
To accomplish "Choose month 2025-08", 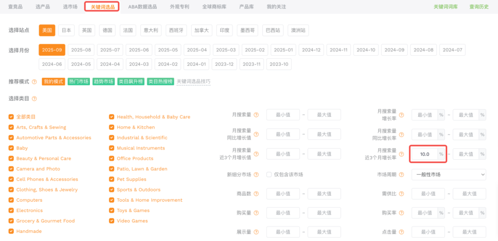I will point(81,50).
